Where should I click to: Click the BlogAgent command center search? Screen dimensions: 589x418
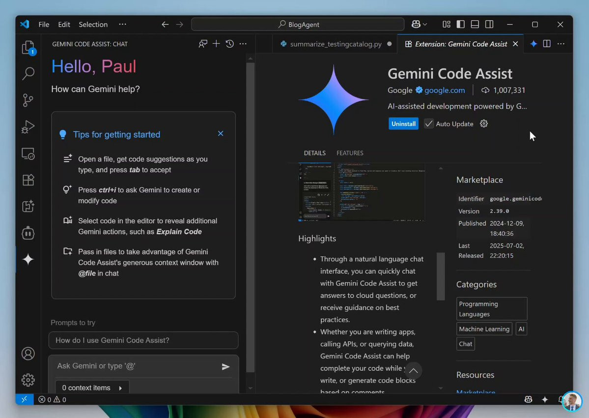(x=298, y=25)
